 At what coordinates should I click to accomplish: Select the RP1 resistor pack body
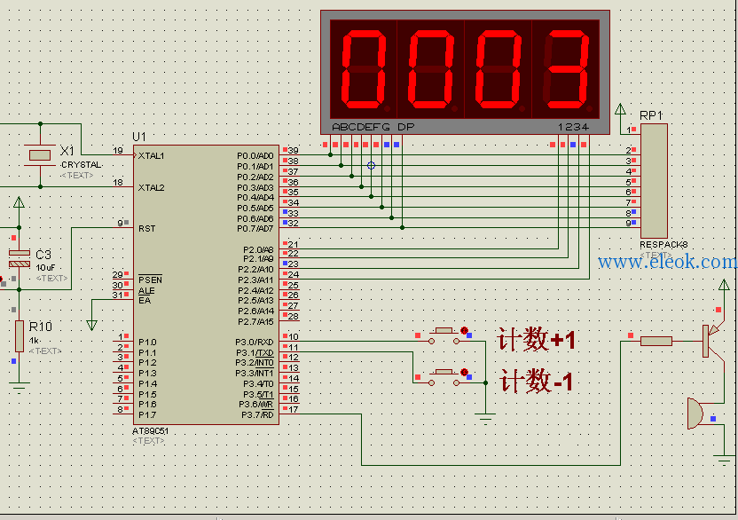tap(655, 181)
